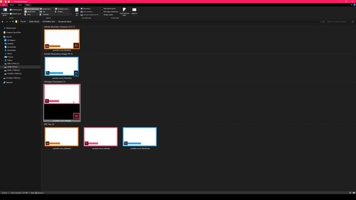Screen dimensions: 356x200
Task: Select Tiles layout option
Action: (28, 14)
